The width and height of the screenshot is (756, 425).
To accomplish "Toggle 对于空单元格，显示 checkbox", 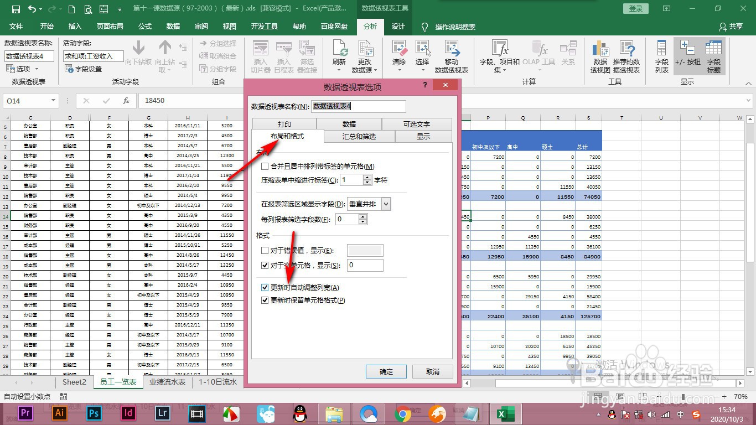I will 265,266.
